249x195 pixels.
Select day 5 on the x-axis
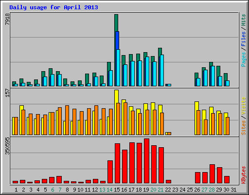[45, 190]
